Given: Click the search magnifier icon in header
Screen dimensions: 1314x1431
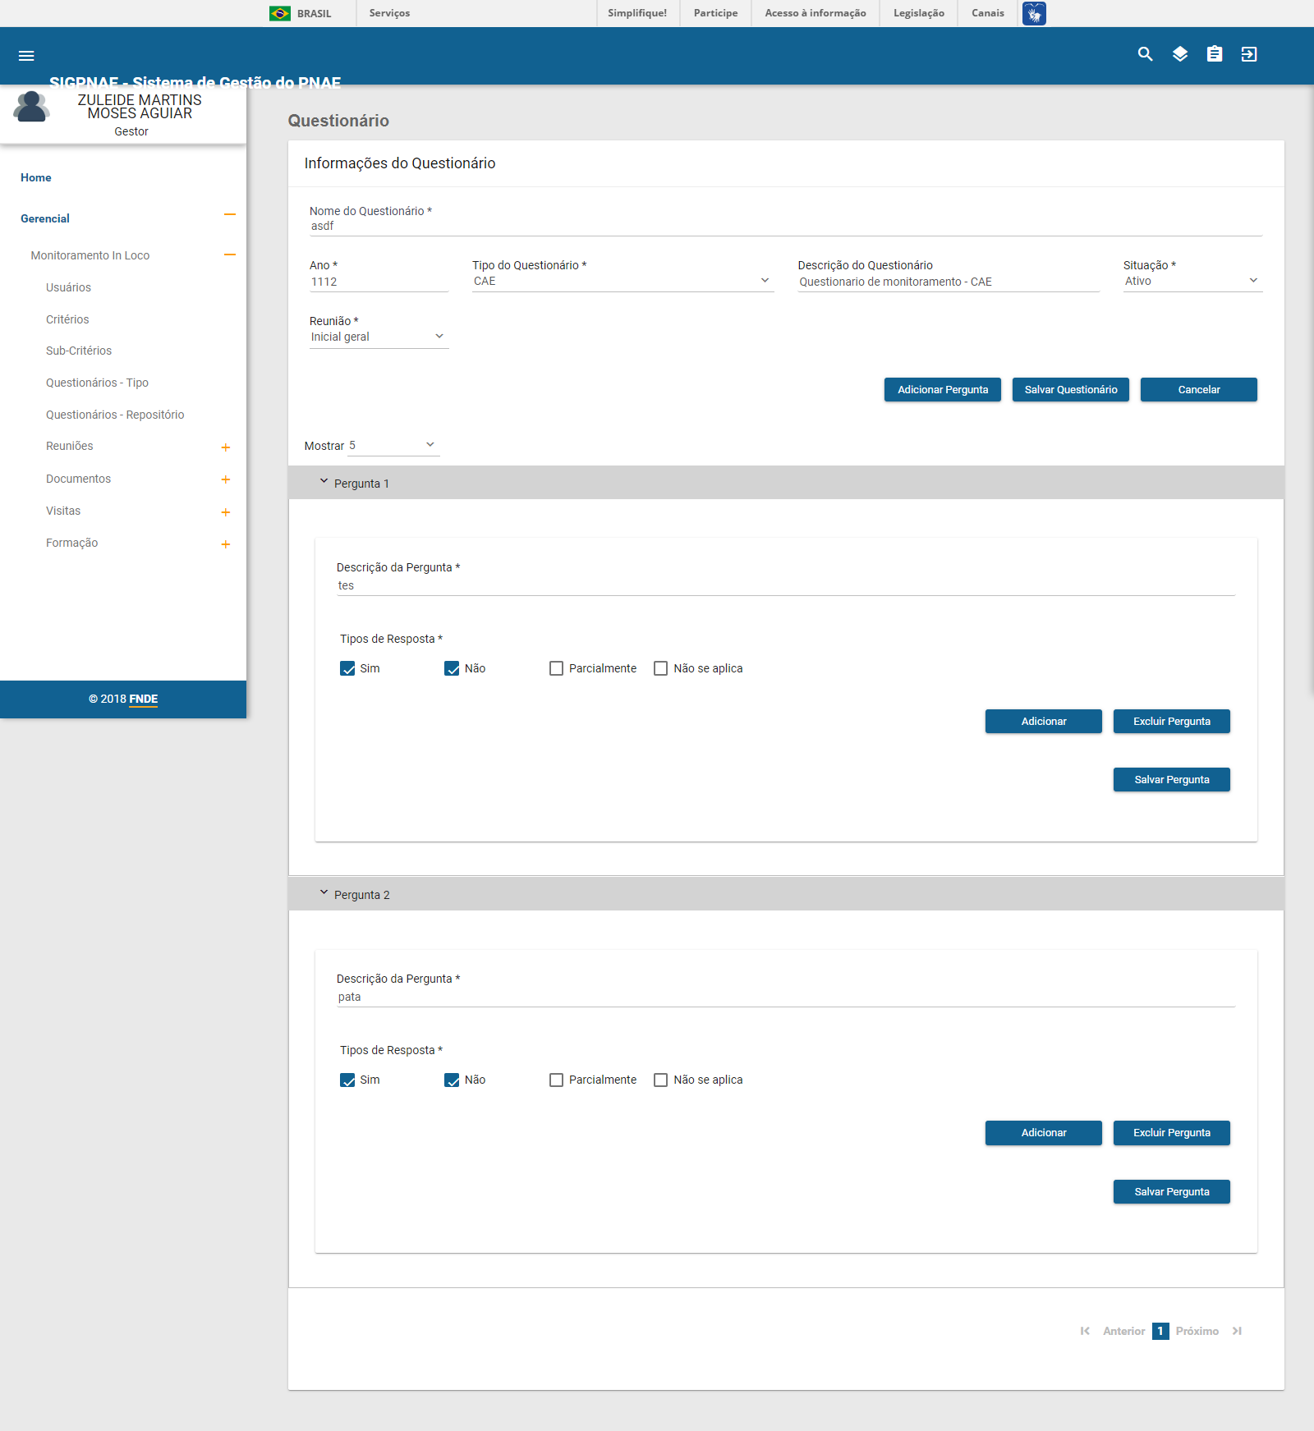Looking at the screenshot, I should tap(1145, 54).
